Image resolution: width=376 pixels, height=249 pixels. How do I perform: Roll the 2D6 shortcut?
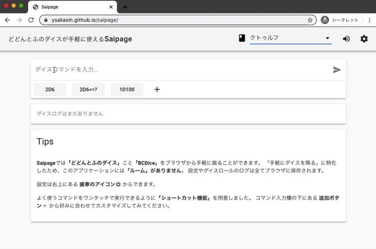(50, 89)
